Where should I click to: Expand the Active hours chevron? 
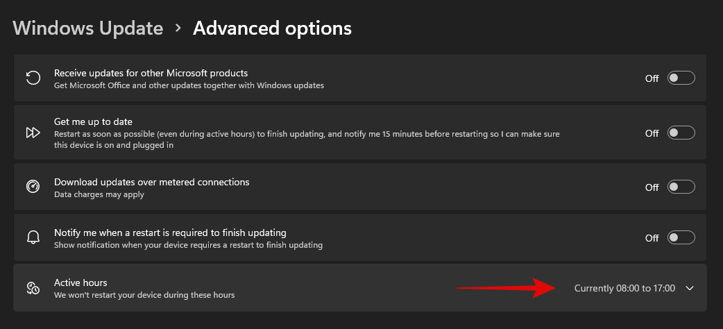(x=689, y=288)
